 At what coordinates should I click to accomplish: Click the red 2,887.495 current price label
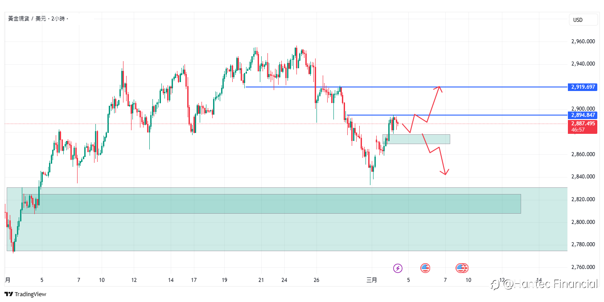click(583, 126)
